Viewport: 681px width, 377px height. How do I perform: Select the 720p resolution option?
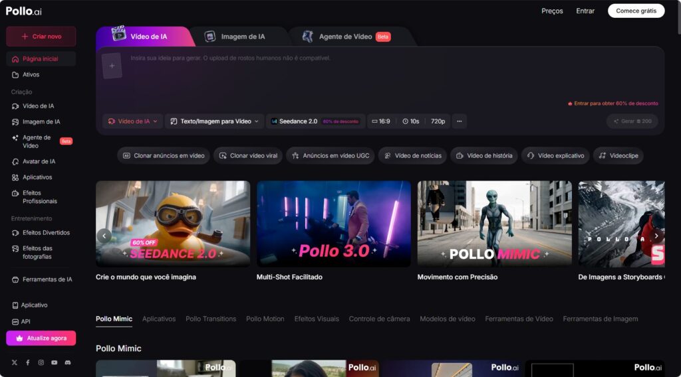tap(438, 121)
